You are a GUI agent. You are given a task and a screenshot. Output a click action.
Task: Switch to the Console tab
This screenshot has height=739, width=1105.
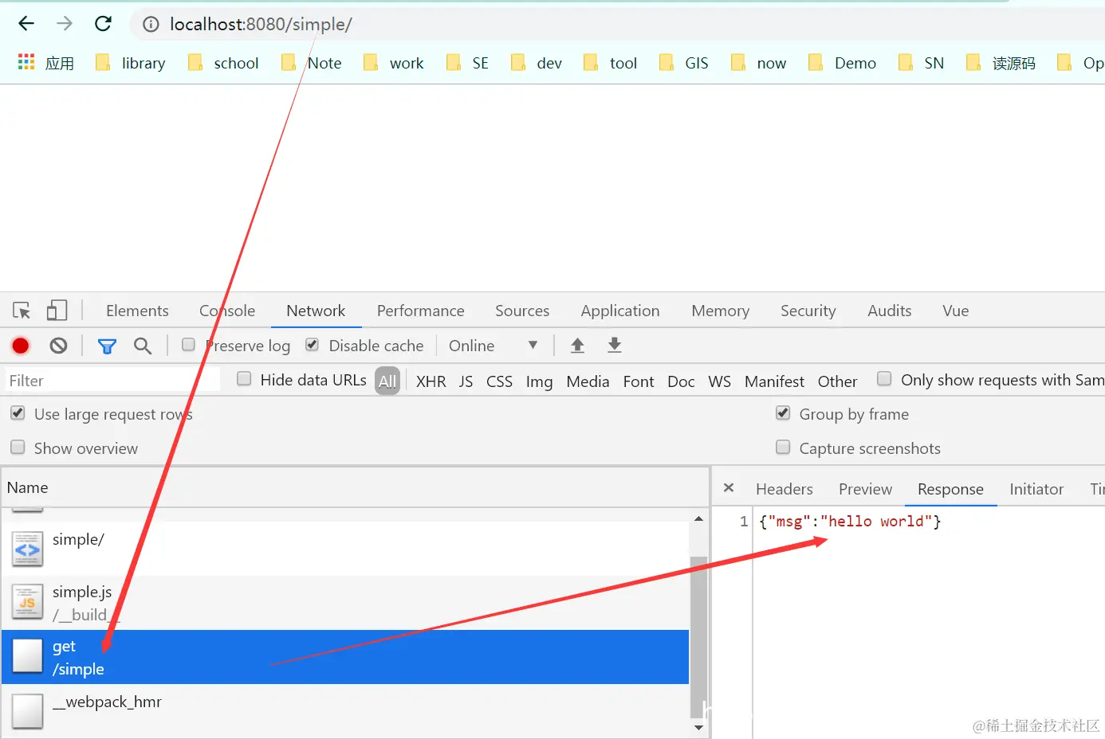[227, 311]
